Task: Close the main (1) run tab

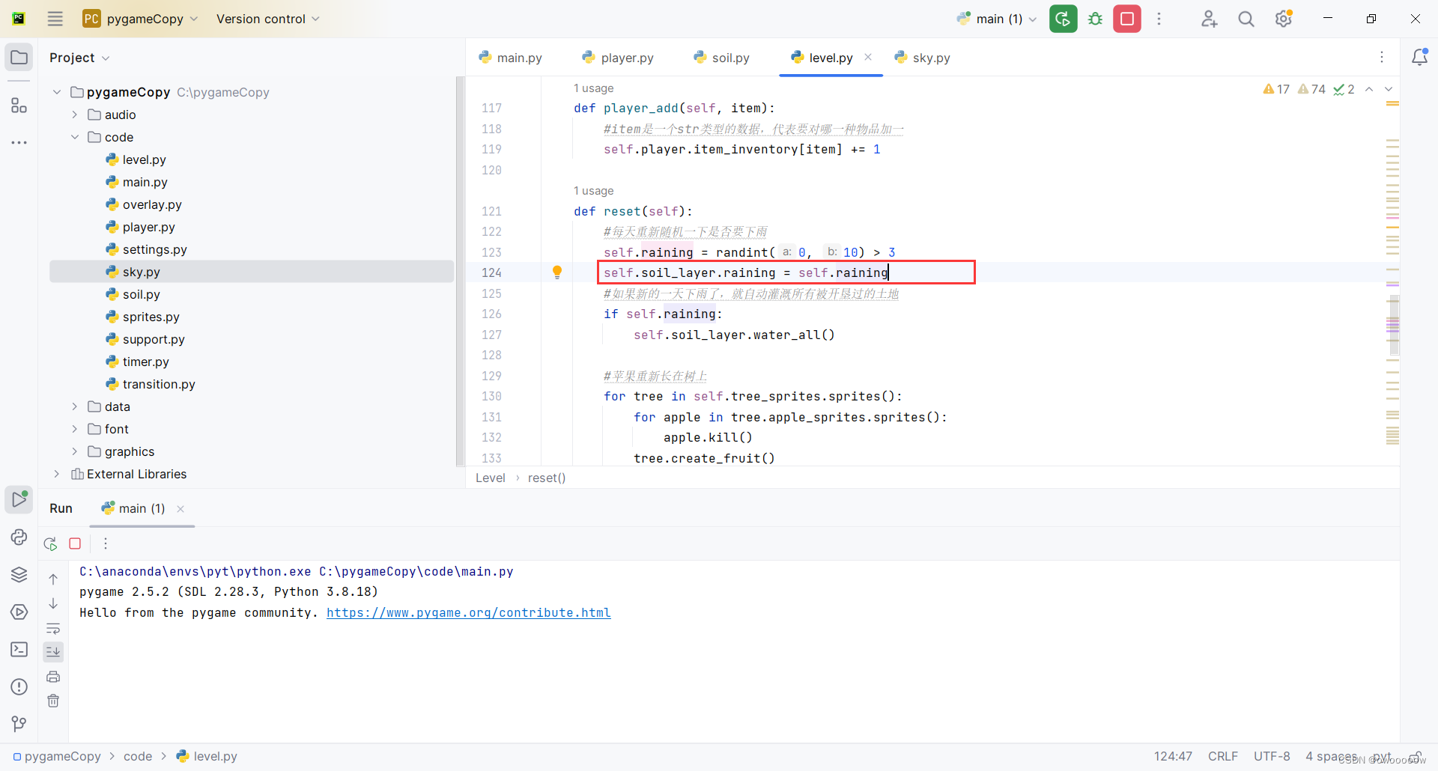Action: click(180, 509)
